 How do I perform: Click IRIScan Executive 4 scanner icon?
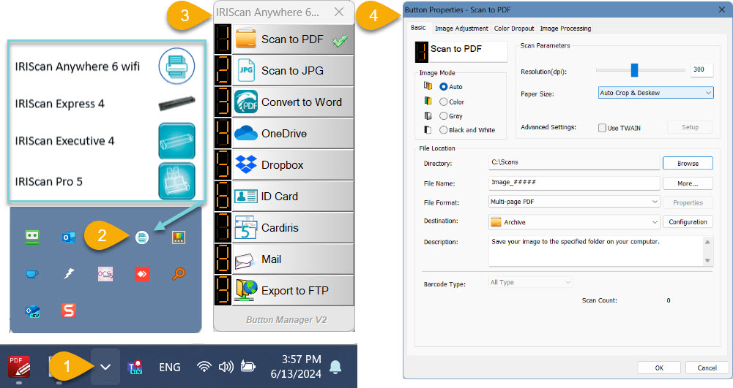tap(176, 141)
